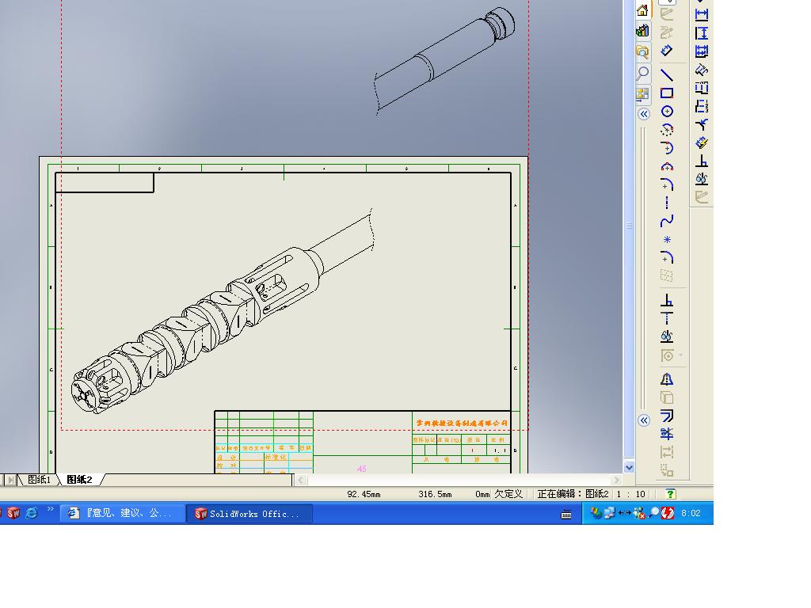Viewport: 811px width, 608px height.
Task: Click the dashed vertical line icon below Add Relation
Action: coord(667,318)
